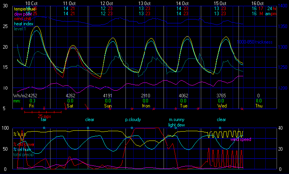Click the red 25 mps wind scale bar

42,112
